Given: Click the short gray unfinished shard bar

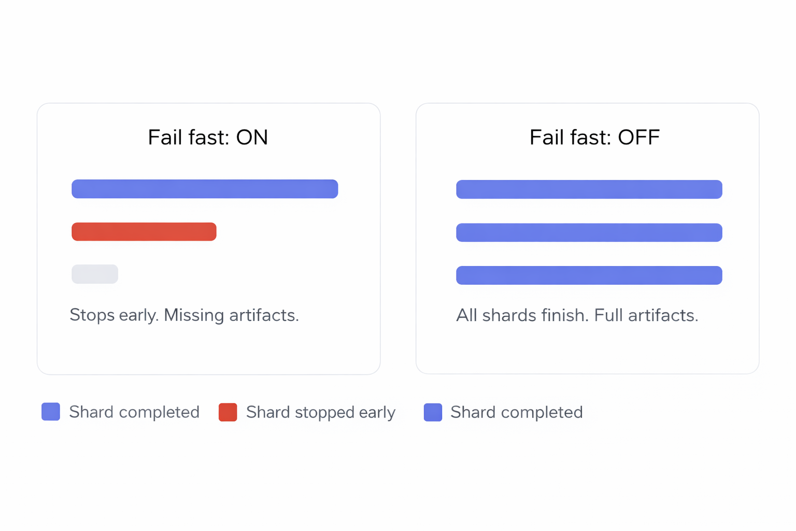Looking at the screenshot, I should 95,274.
